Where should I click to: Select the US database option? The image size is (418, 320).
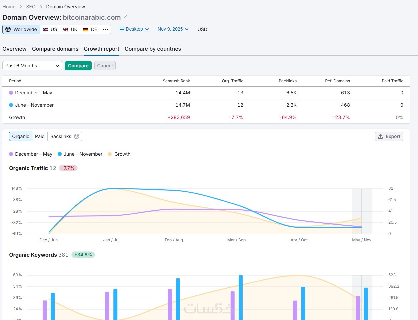coord(50,29)
